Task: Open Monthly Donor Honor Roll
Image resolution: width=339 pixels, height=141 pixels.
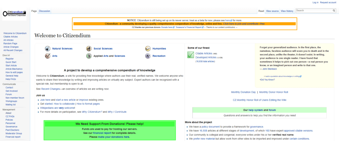Action: click(x=273, y=92)
